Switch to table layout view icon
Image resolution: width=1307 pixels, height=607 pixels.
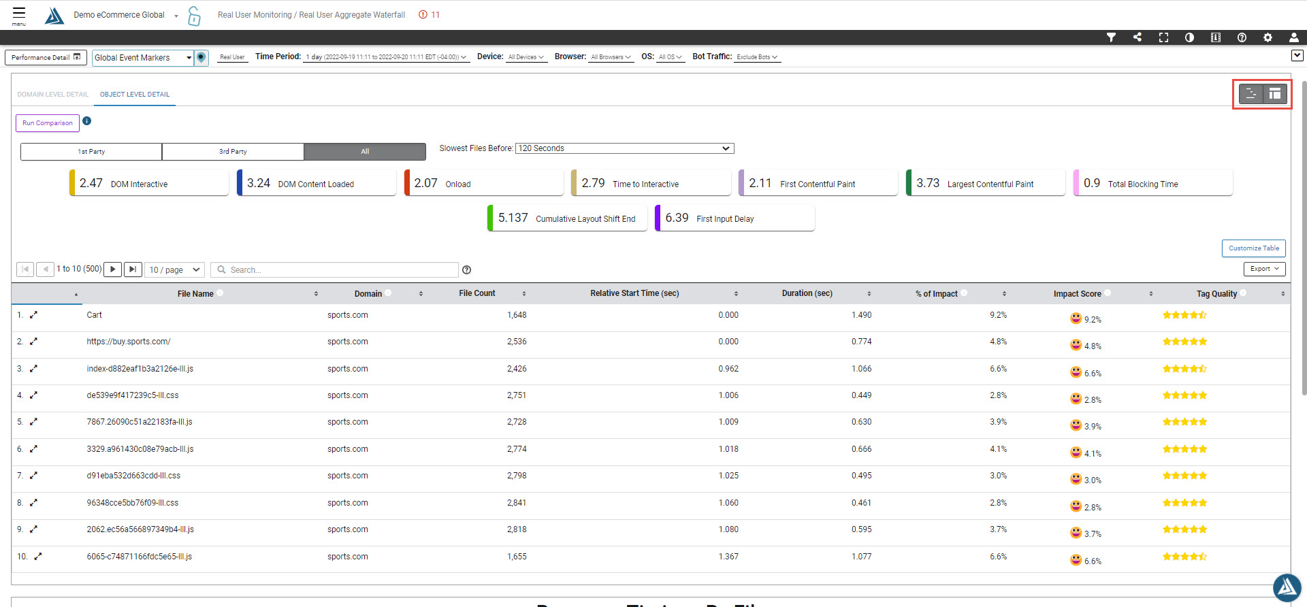(x=1275, y=94)
